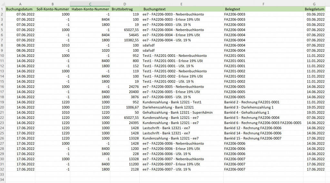330x183 pixels.
Task: Select column C header
Action: click(90, 4)
